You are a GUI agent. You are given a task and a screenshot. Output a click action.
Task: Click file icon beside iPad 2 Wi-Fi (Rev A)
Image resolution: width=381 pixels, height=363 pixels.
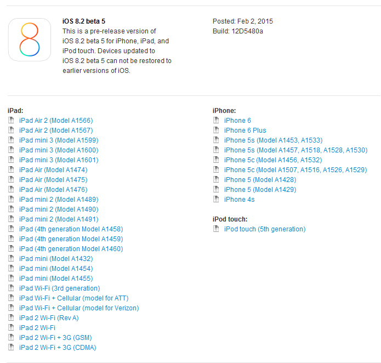pyautogui.click(x=11, y=318)
